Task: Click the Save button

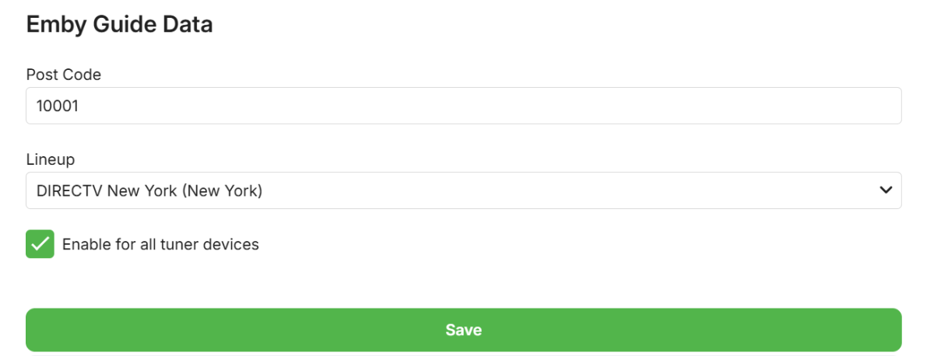Action: pyautogui.click(x=463, y=330)
